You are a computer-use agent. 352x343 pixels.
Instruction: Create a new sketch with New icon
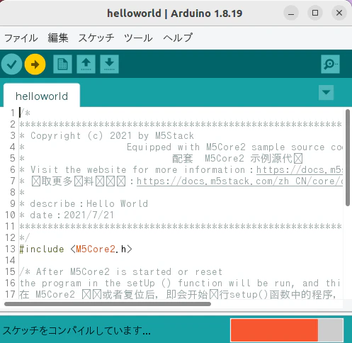click(62, 64)
